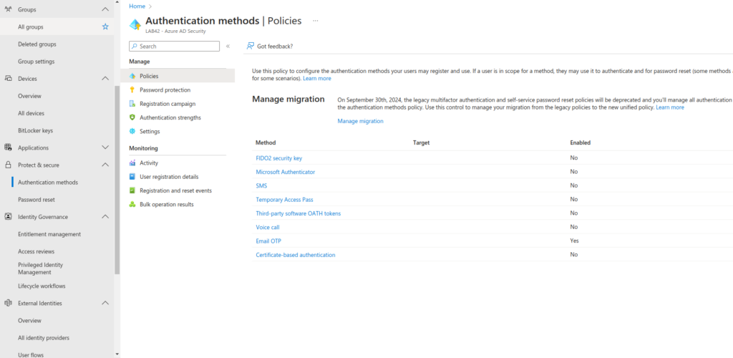733x358 pixels.
Task: Click the blade Search input field
Action: pos(175,47)
